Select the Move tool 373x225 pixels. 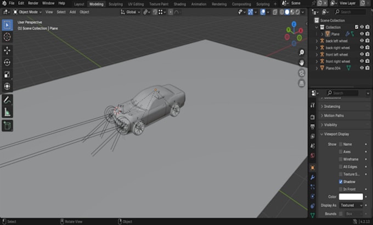pos(7,50)
